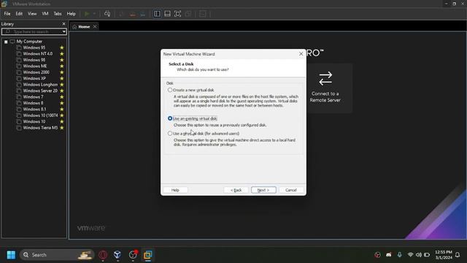This screenshot has width=467, height=263.
Task: Close the New Virtual Machine Wizard dialog
Action: [x=301, y=54]
